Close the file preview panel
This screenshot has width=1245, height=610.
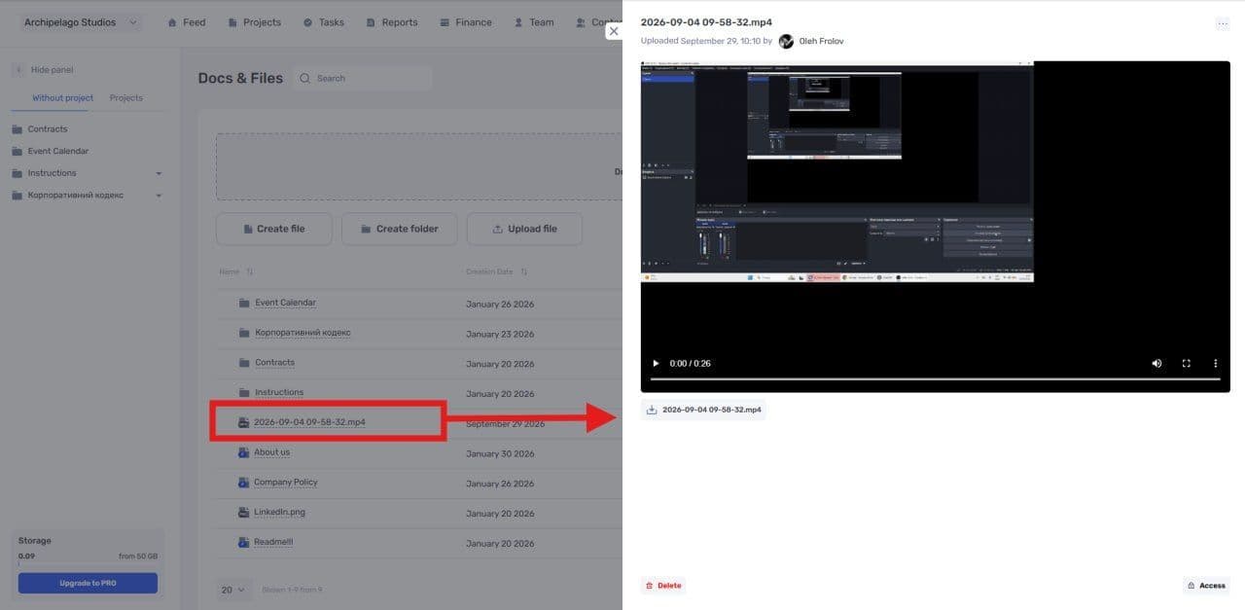[x=613, y=31]
